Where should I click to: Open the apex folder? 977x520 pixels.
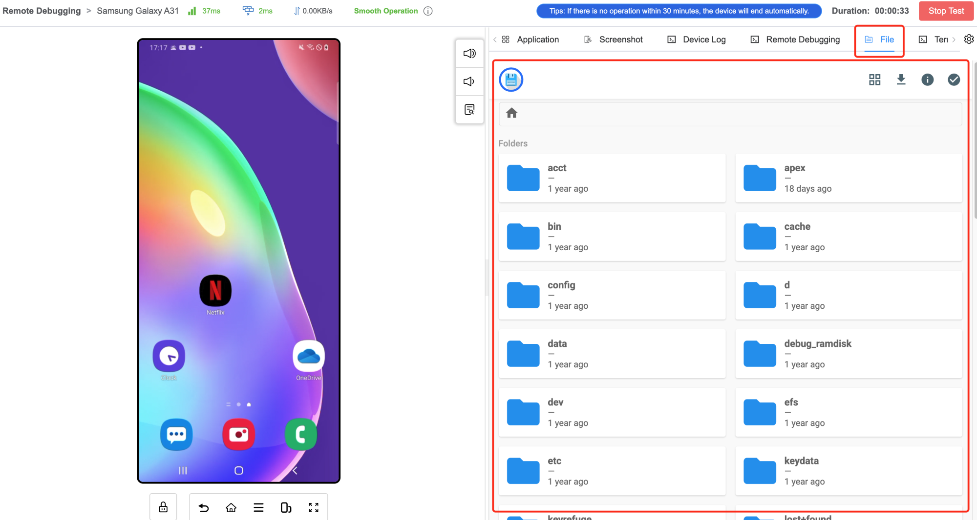pos(849,178)
